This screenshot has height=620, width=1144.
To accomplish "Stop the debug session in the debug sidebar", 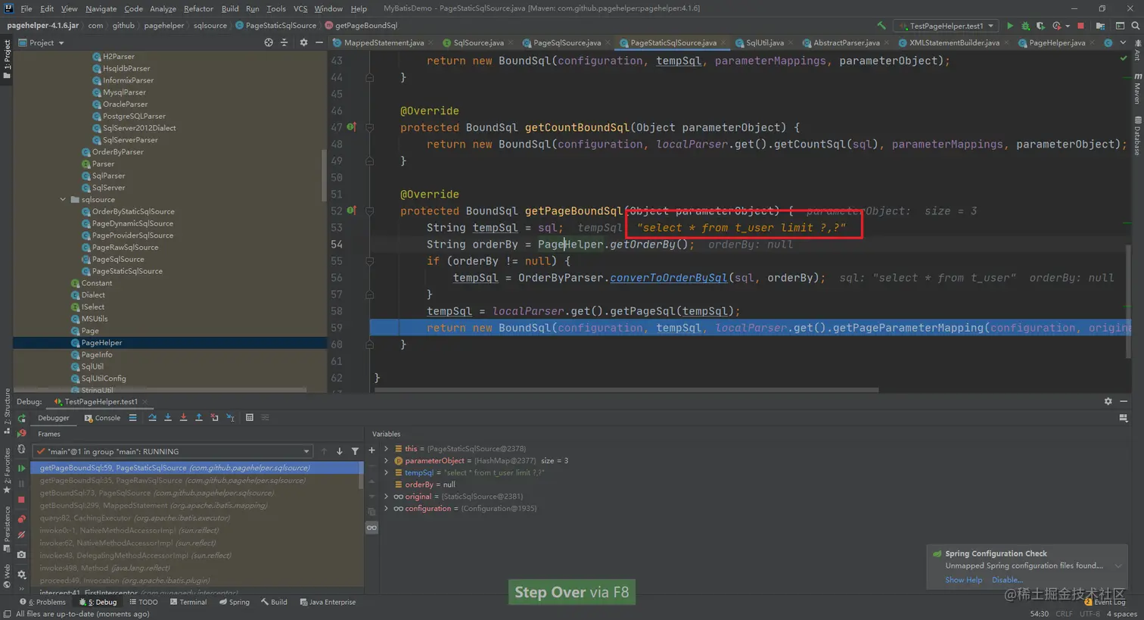I will tap(21, 500).
